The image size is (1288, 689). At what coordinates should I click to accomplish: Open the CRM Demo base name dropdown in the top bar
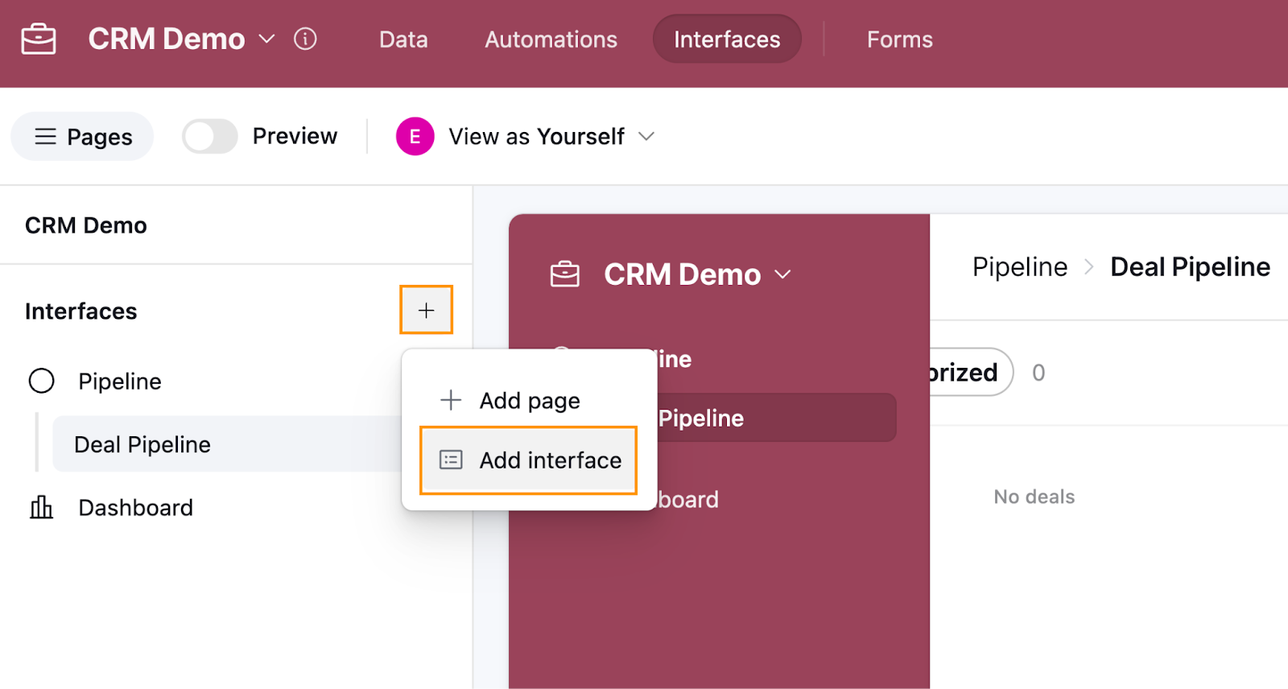[x=181, y=39]
